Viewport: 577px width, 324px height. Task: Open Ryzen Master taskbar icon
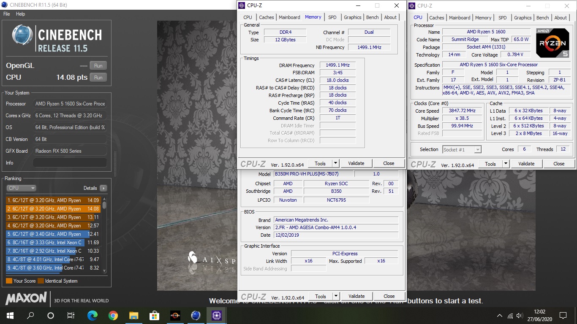(x=175, y=315)
